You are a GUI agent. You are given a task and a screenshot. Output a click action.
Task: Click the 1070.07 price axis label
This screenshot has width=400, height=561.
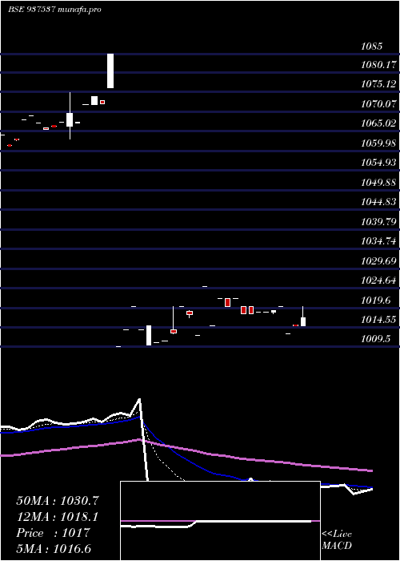coord(379,104)
